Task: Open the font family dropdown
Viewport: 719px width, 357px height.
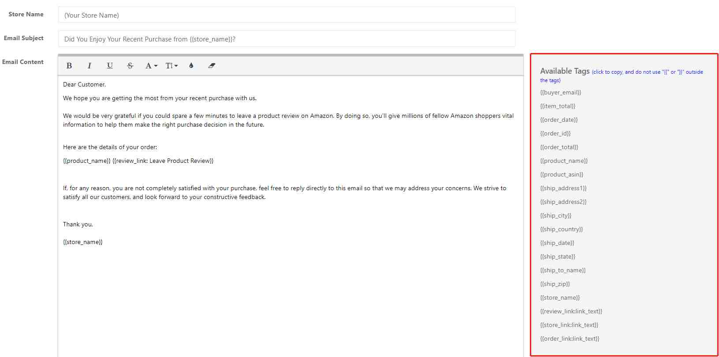Action: click(151, 66)
